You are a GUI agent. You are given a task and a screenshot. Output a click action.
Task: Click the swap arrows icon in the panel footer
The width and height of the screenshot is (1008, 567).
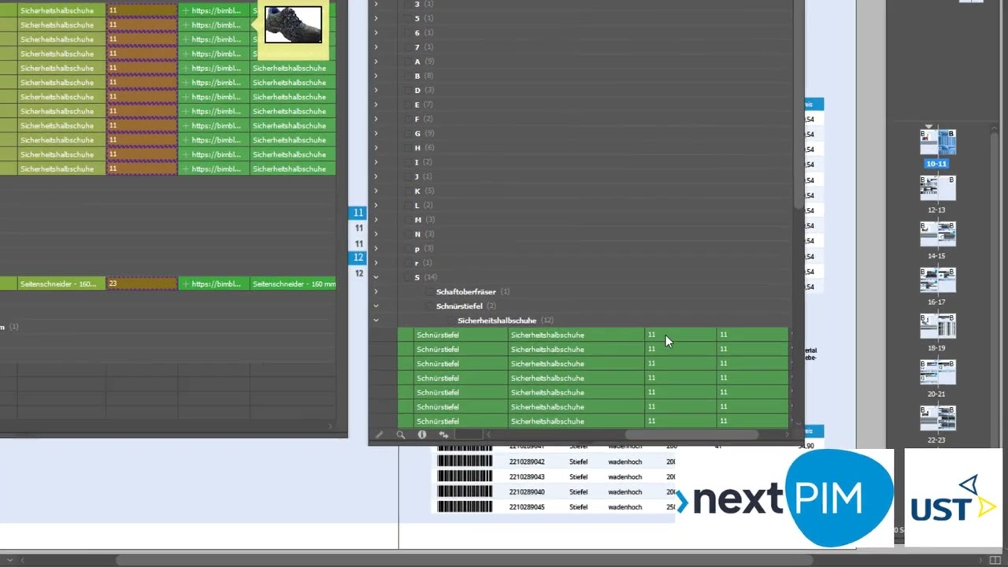[443, 435]
